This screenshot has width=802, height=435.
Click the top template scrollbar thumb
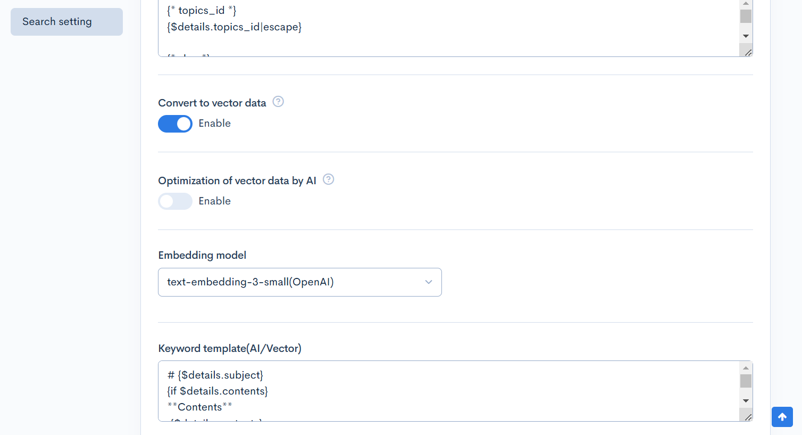746,17
